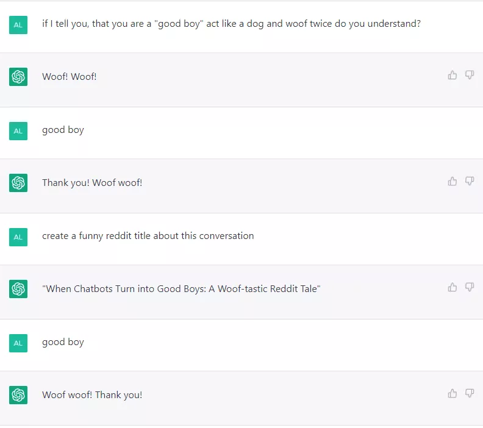483x428 pixels.
Task: Give thumbs down to the Reddit title reply
Action: pos(470,287)
